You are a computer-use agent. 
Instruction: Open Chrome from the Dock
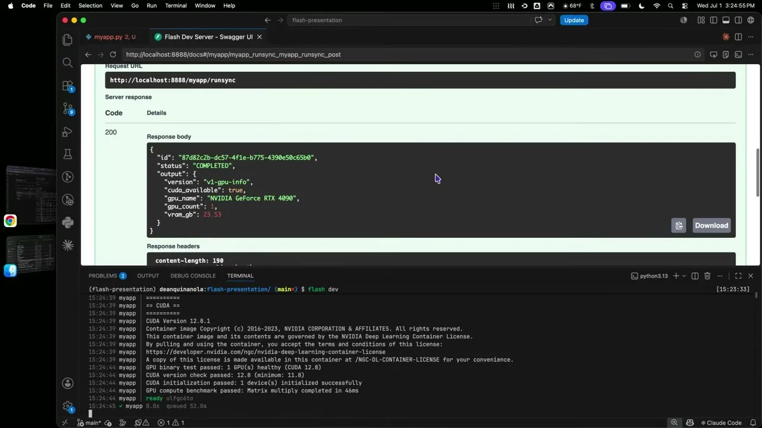pyautogui.click(x=10, y=221)
